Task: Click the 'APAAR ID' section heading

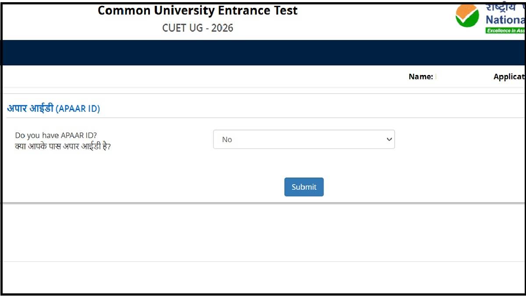Action: coord(53,108)
